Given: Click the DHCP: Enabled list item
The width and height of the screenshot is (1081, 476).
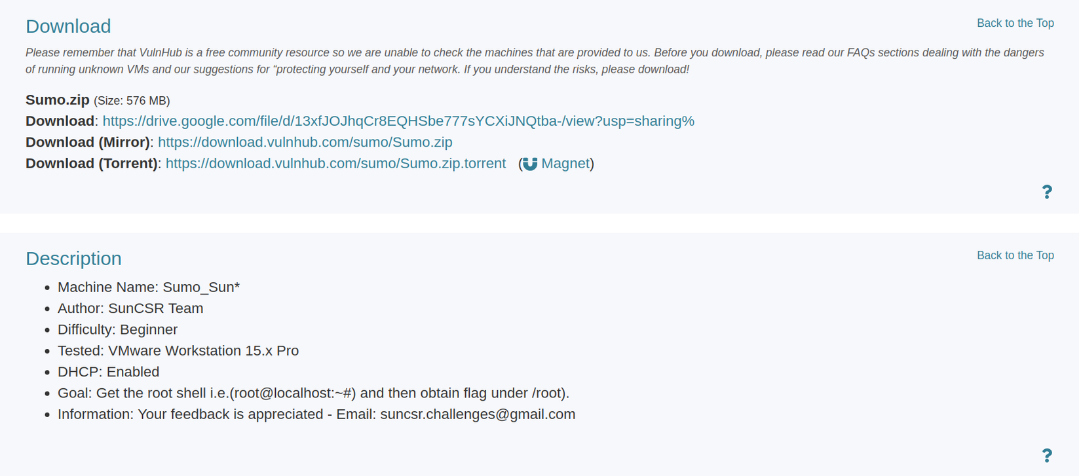Looking at the screenshot, I should [x=109, y=372].
